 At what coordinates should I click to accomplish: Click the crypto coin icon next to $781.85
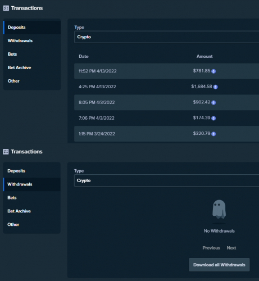[213, 71]
